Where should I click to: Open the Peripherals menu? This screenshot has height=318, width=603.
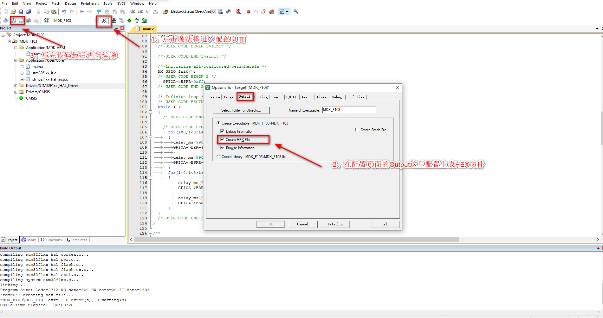point(90,3)
